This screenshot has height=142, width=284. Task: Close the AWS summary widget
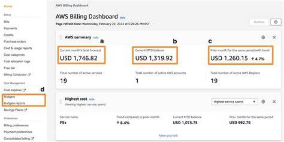pos(274,37)
